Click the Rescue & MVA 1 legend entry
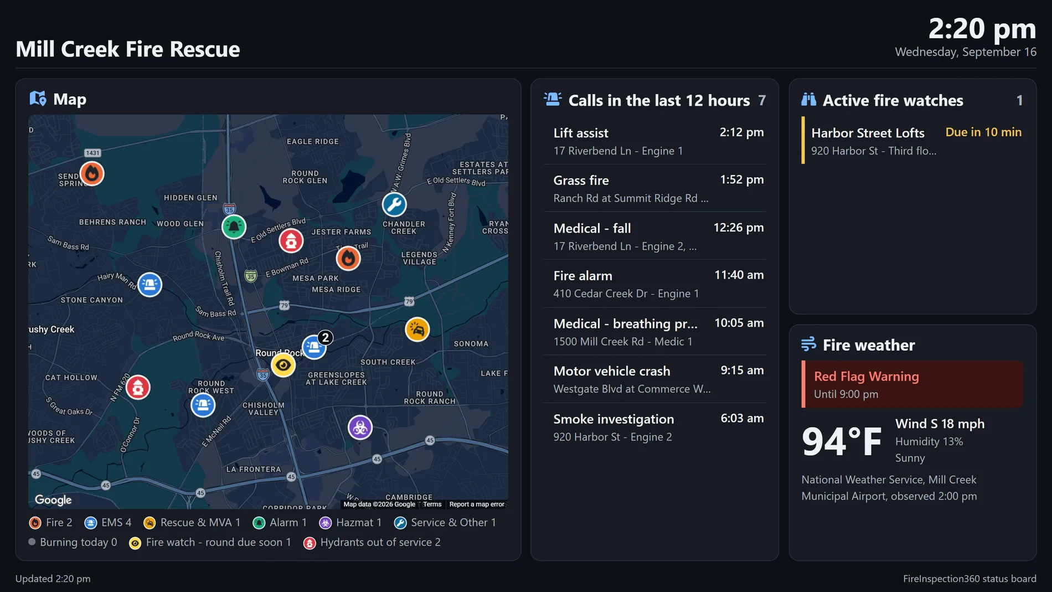1052x592 pixels. [192, 523]
